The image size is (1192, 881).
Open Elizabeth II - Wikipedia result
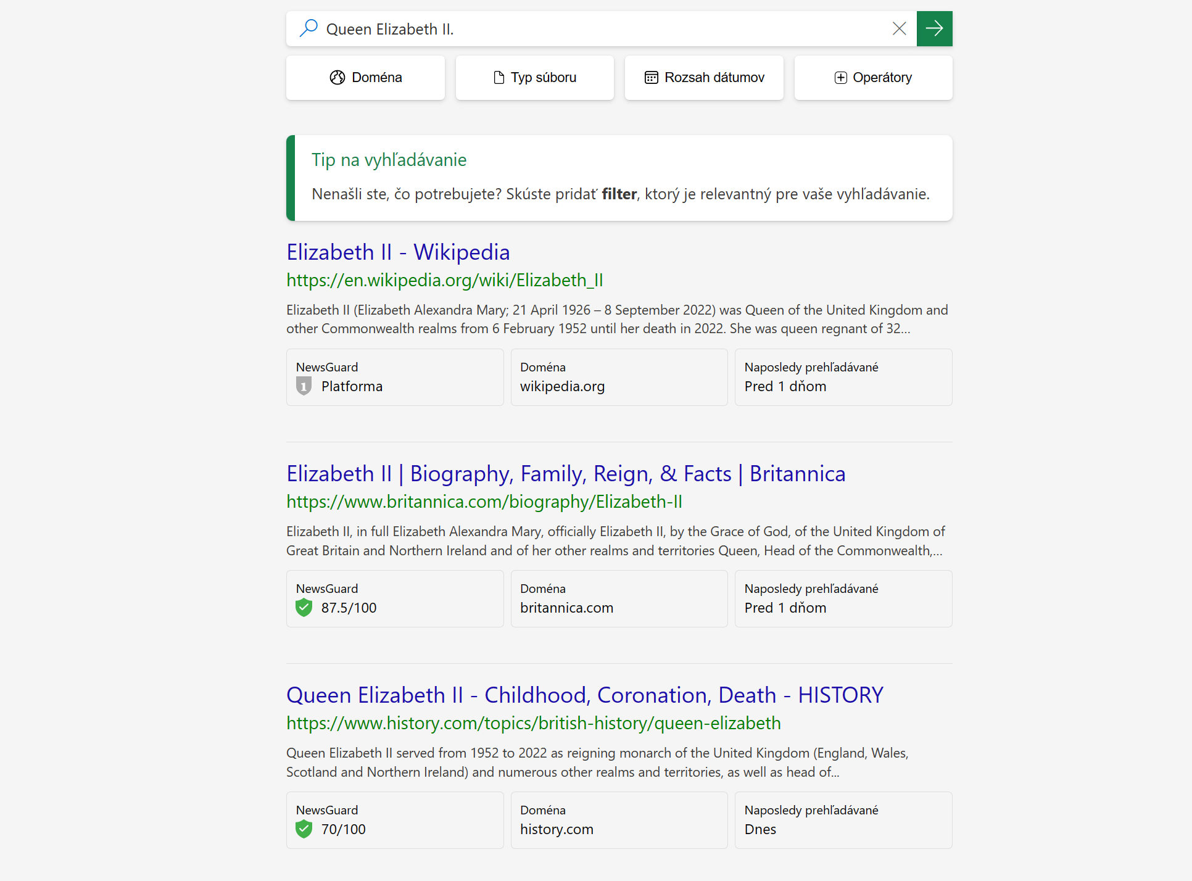tap(398, 252)
